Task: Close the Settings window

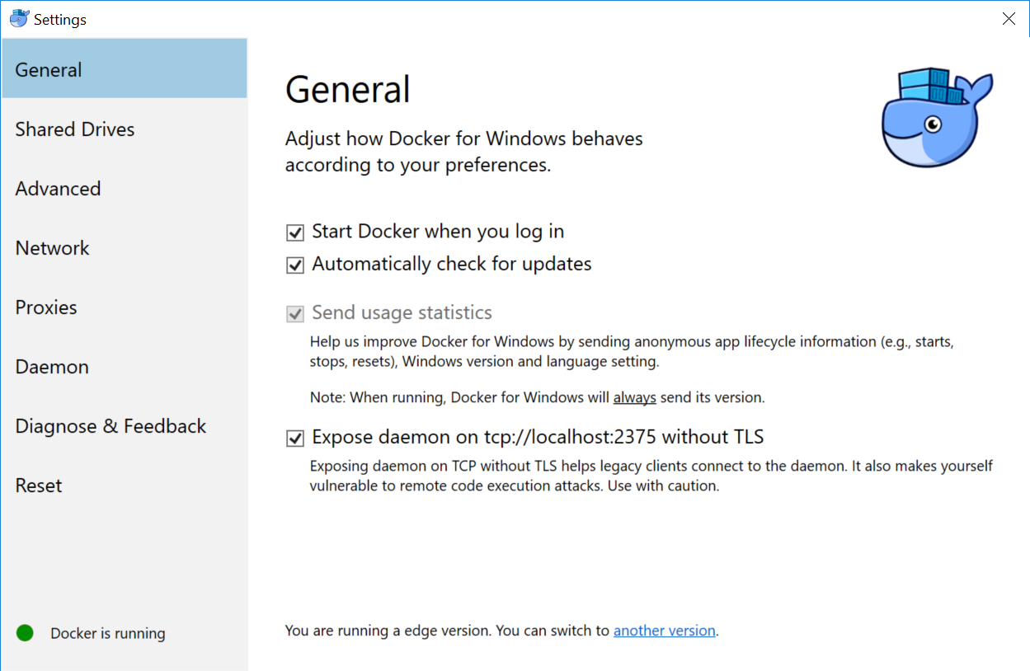Action: 1008,18
